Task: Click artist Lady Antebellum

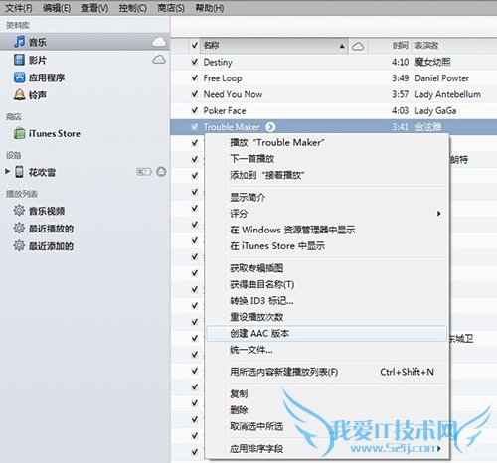Action: (x=448, y=94)
